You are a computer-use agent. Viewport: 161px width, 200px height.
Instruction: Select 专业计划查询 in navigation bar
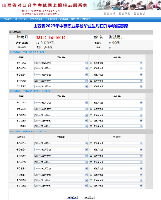click(51, 19)
